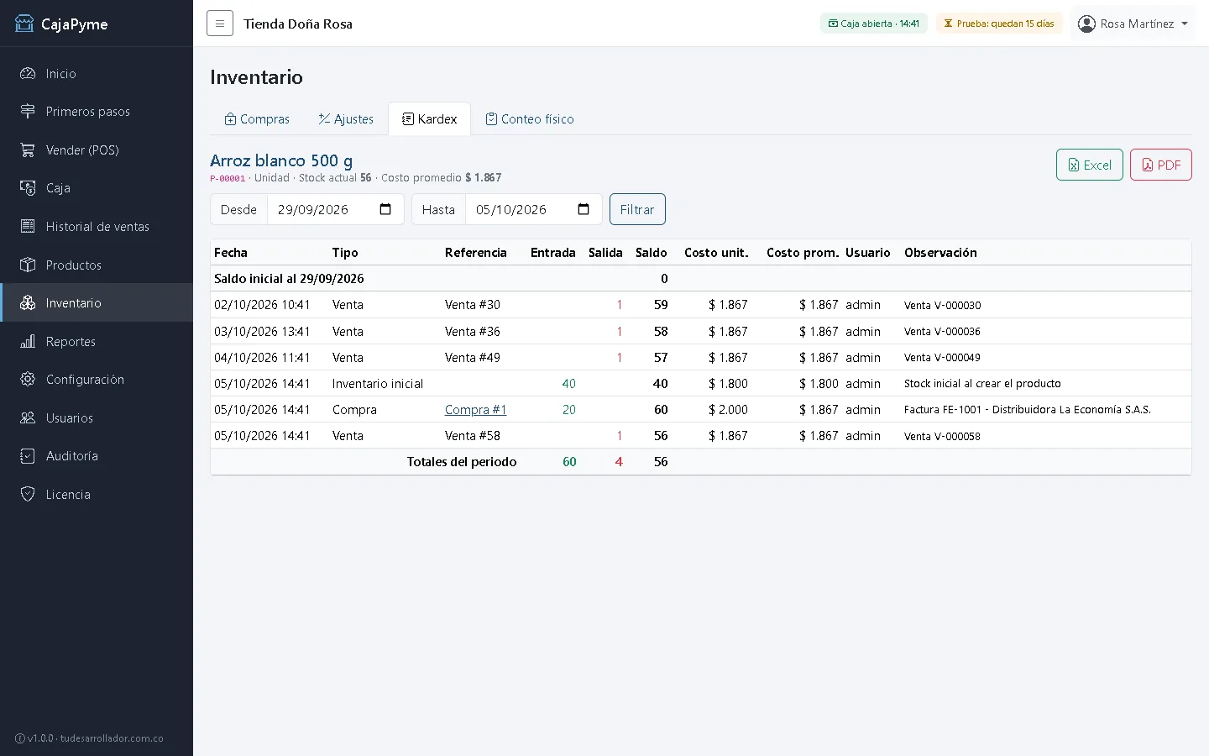Open Vender (POS) cart icon
The height and width of the screenshot is (756, 1209).
point(28,150)
